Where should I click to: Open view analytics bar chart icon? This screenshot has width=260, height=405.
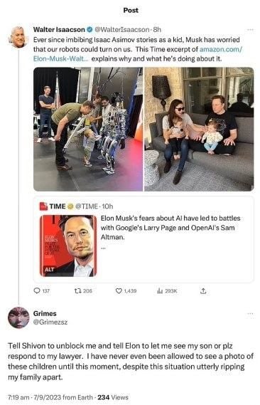tap(160, 291)
